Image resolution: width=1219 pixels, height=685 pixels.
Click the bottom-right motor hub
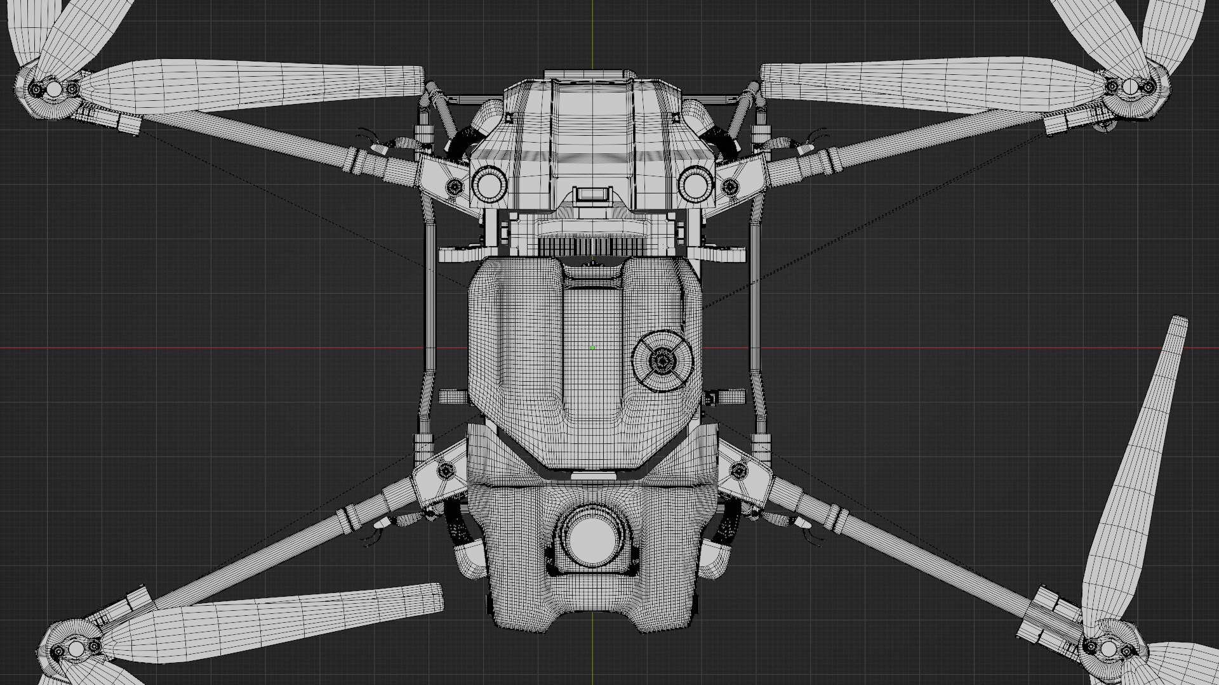click(1109, 649)
